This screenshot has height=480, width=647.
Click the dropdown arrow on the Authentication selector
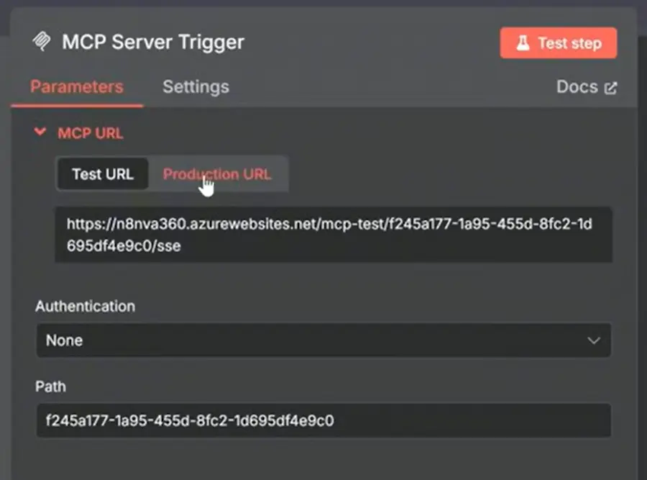(594, 340)
